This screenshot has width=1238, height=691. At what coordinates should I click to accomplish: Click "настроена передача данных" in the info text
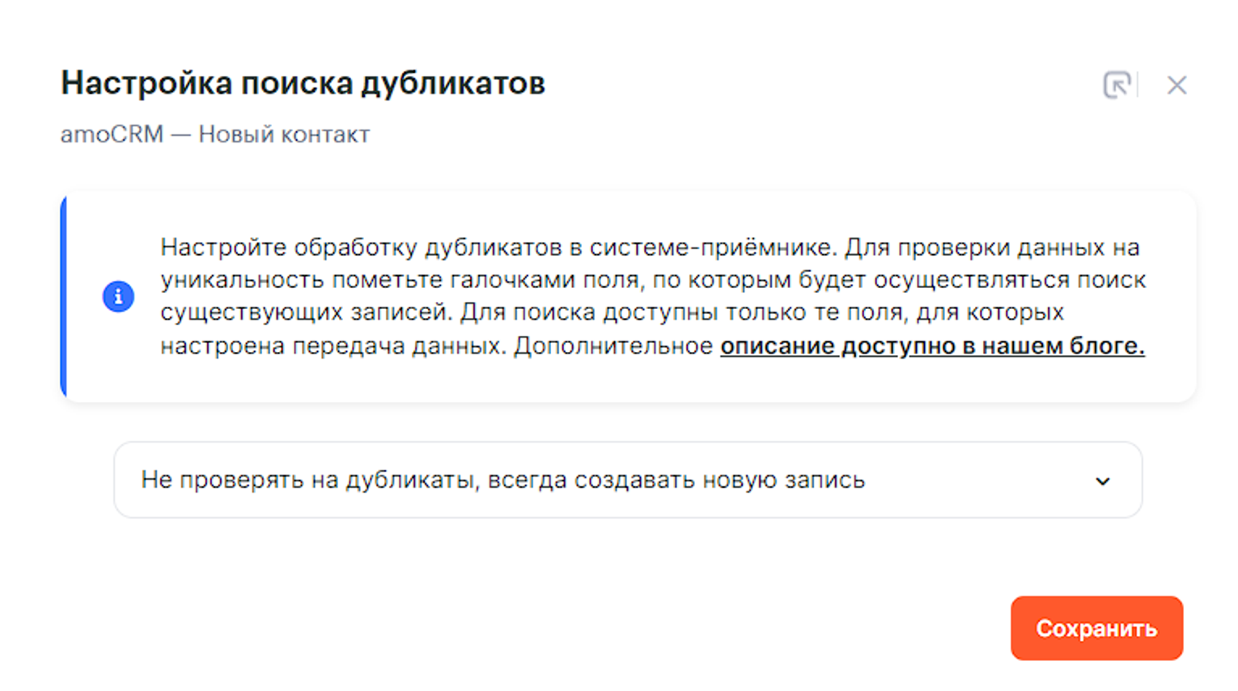pos(333,346)
